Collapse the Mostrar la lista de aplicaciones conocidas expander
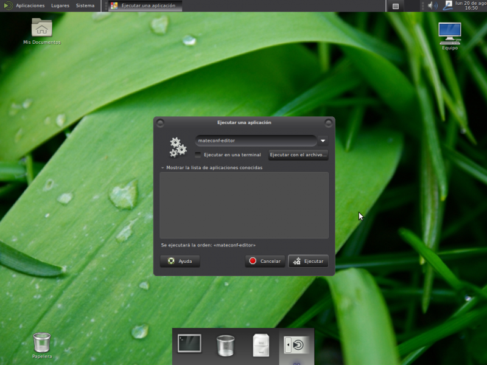 [x=212, y=167]
